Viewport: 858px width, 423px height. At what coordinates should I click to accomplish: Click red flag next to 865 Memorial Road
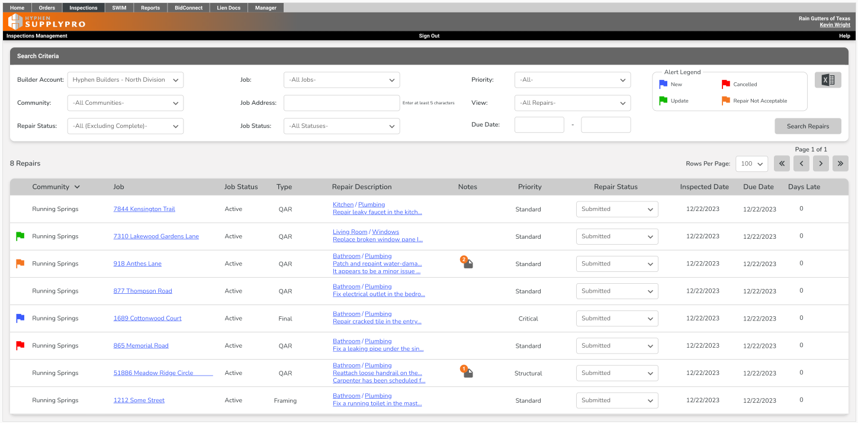pyautogui.click(x=20, y=345)
